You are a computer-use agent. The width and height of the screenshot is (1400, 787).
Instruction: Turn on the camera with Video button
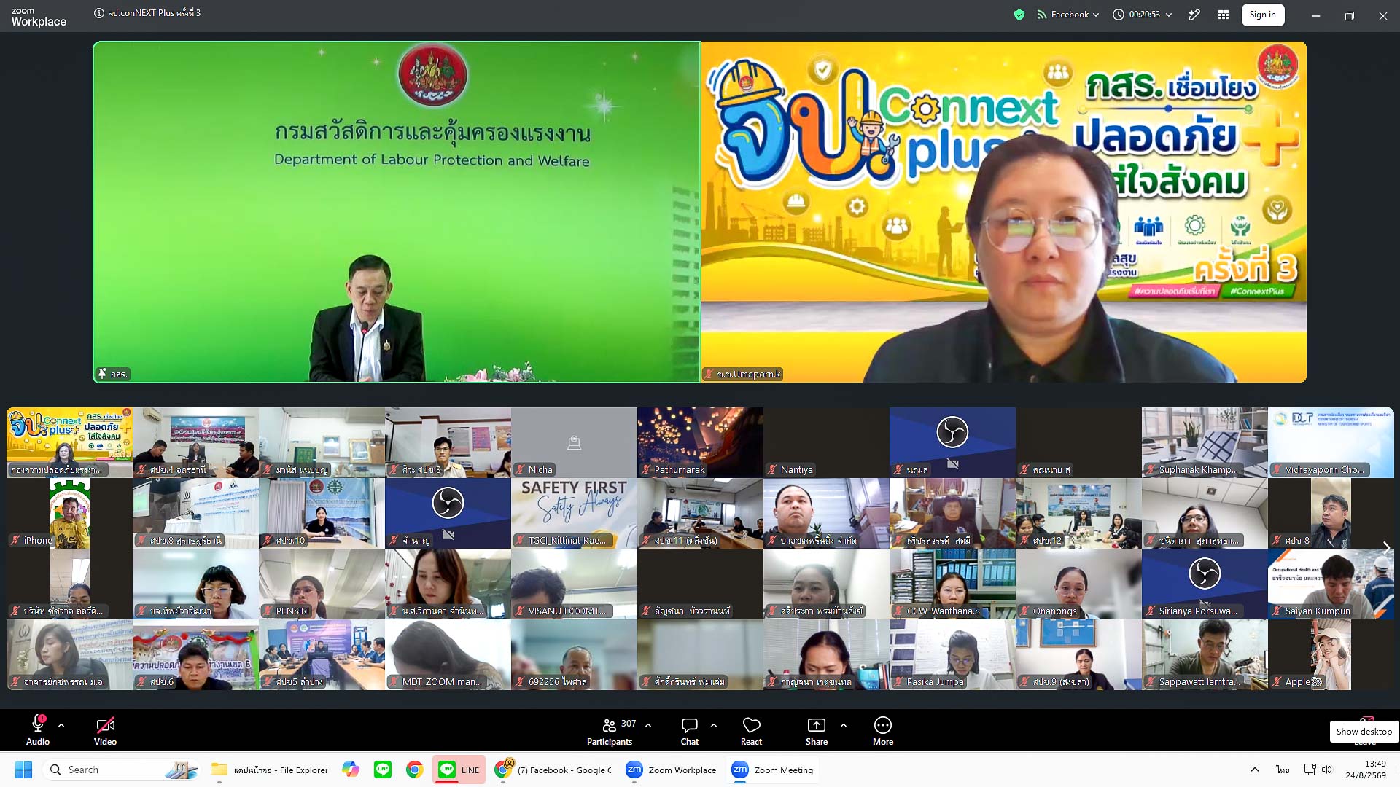pyautogui.click(x=105, y=732)
